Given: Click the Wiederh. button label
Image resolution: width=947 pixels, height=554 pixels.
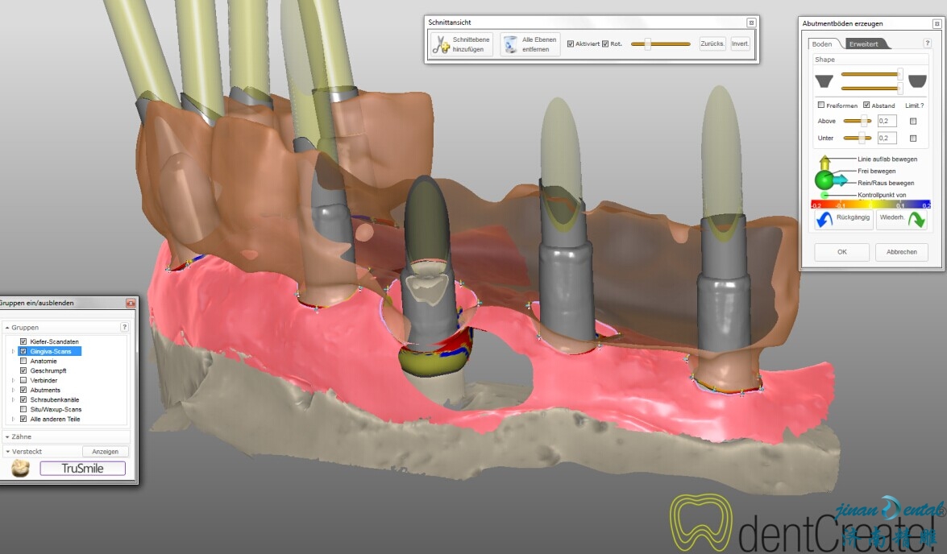Looking at the screenshot, I should [892, 217].
